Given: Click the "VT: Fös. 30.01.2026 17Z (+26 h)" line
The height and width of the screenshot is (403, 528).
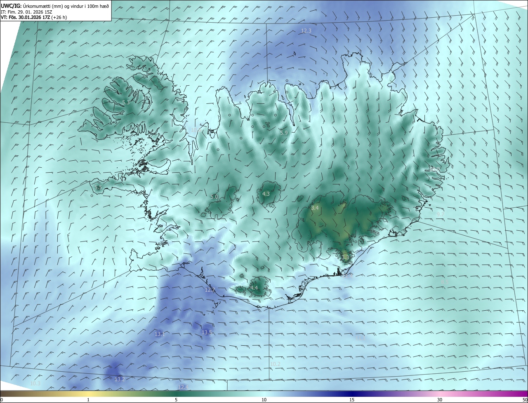Looking at the screenshot, I should point(35,17).
